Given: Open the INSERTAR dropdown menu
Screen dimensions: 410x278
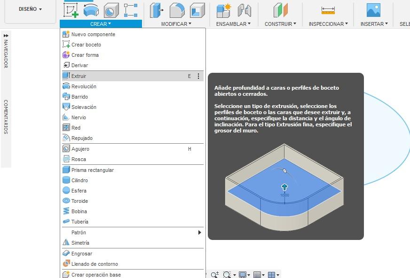Looking at the screenshot, I should coord(374,24).
